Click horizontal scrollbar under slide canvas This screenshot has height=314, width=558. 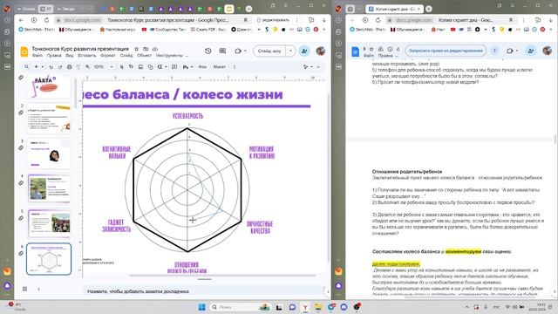222,276
